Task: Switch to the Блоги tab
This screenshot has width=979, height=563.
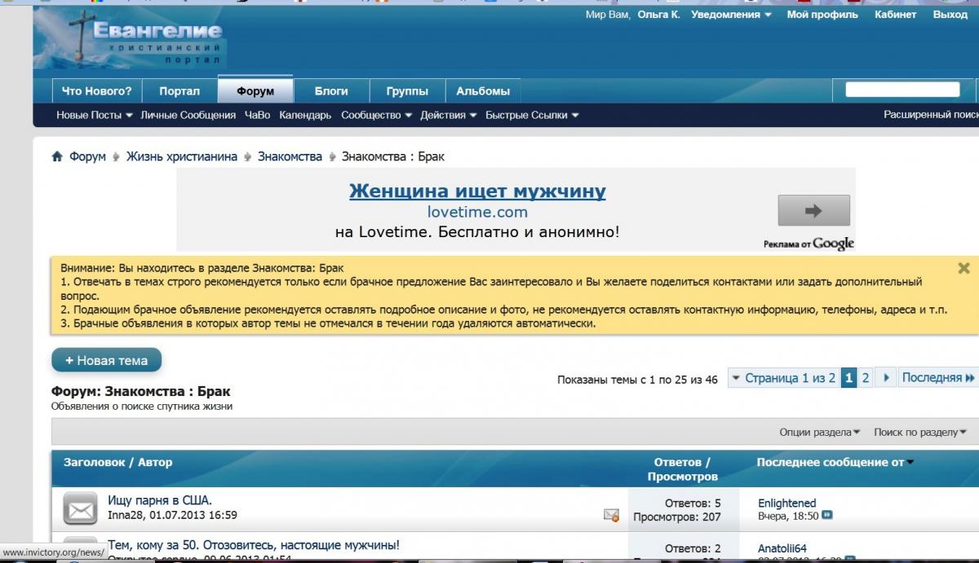Action: click(x=331, y=91)
